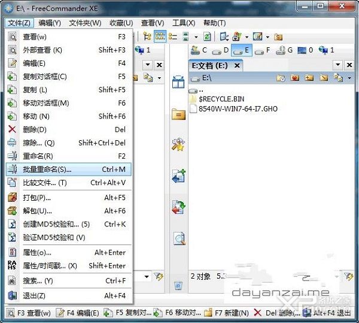Switch right panel to drive C
This screenshot has width=359, height=323.
coord(199,50)
